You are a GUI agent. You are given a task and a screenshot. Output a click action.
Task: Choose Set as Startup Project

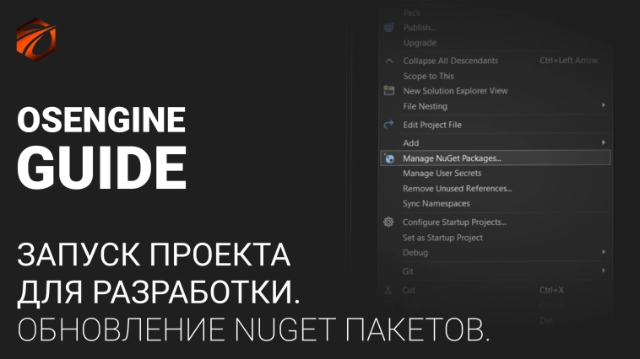click(x=443, y=238)
